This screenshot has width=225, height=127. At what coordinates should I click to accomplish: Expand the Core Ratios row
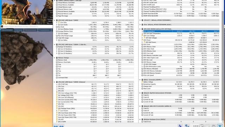[57, 40]
